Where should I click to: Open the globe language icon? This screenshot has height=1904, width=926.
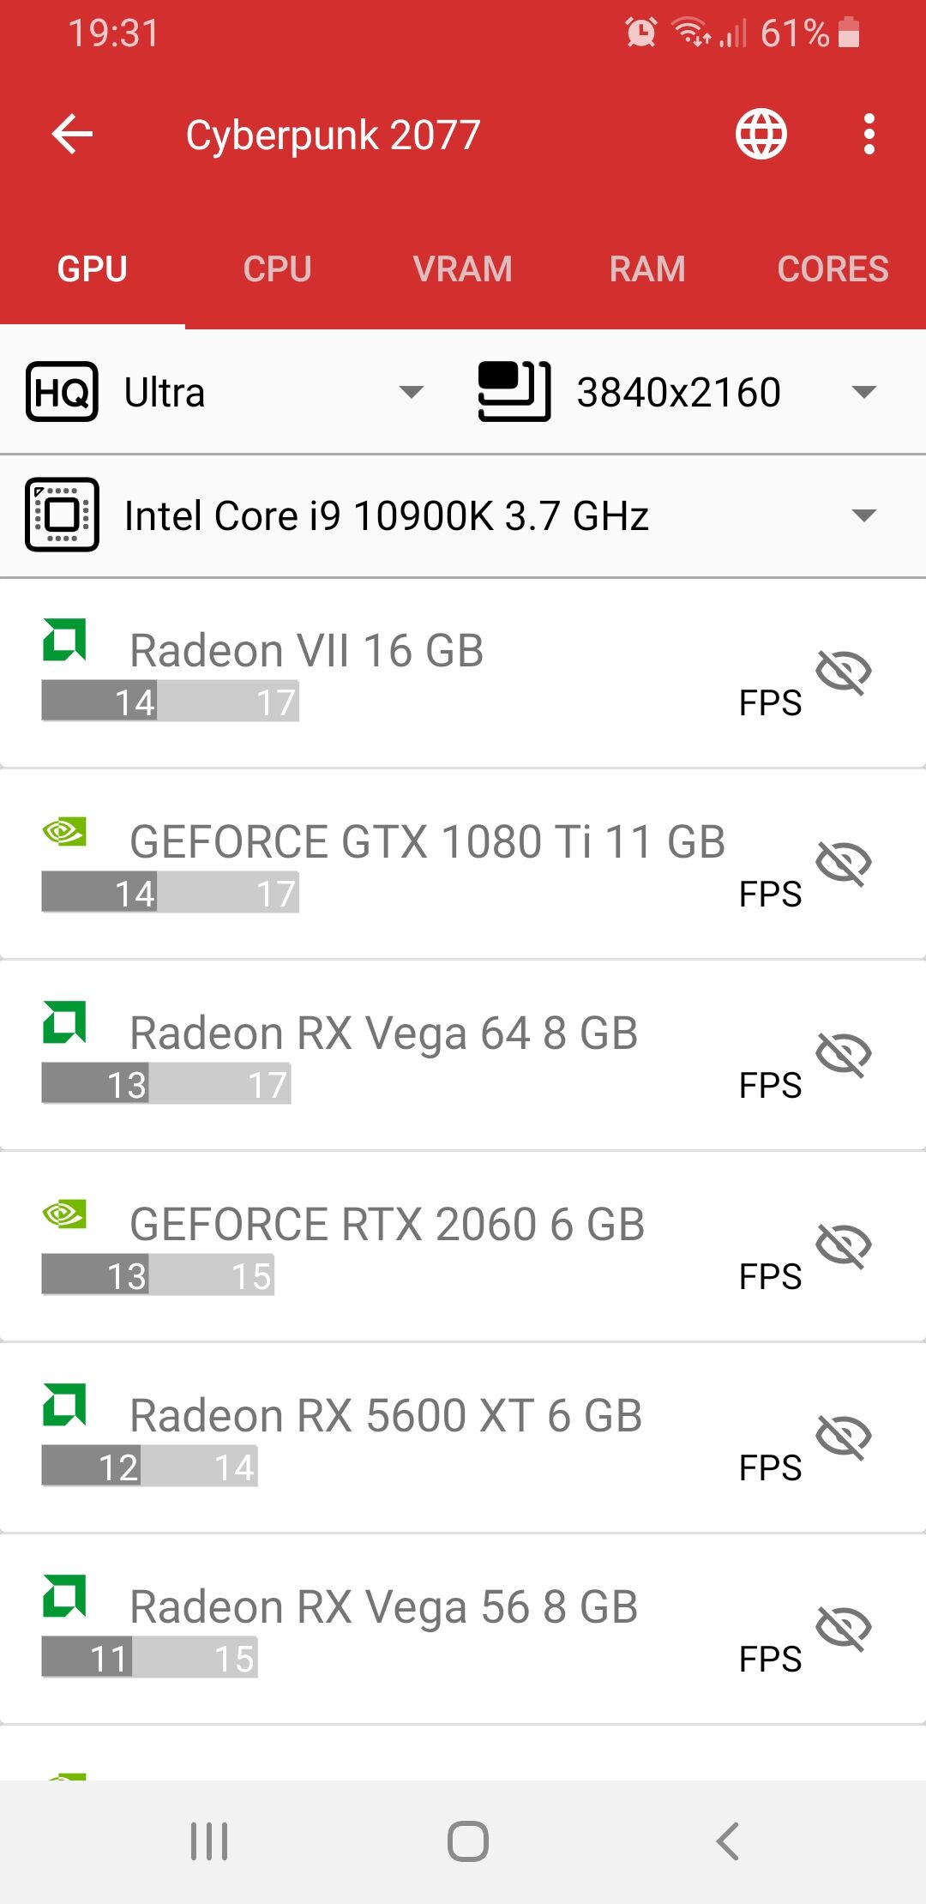pos(761,135)
